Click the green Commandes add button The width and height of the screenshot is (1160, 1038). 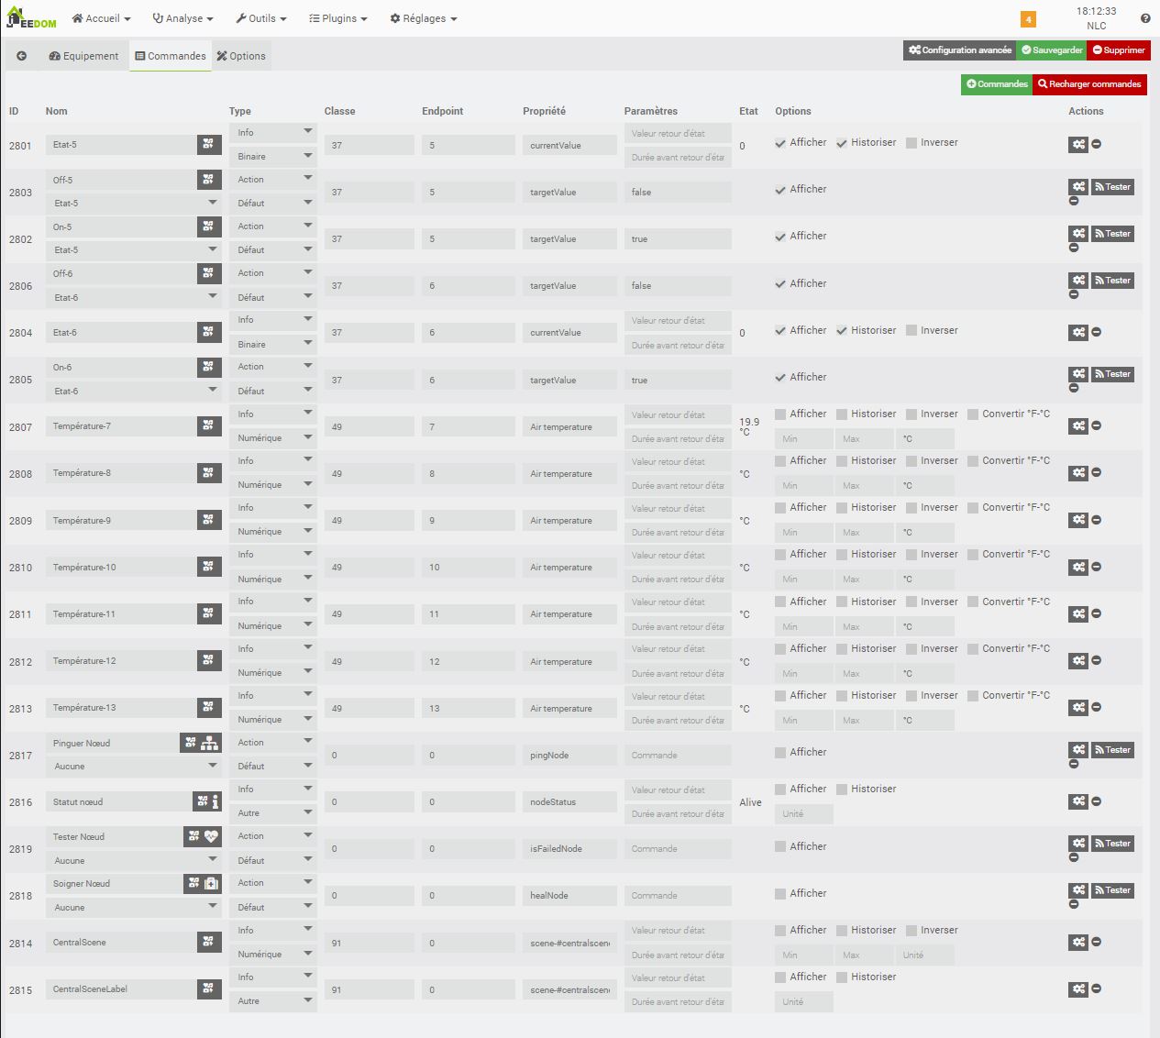[x=997, y=84]
